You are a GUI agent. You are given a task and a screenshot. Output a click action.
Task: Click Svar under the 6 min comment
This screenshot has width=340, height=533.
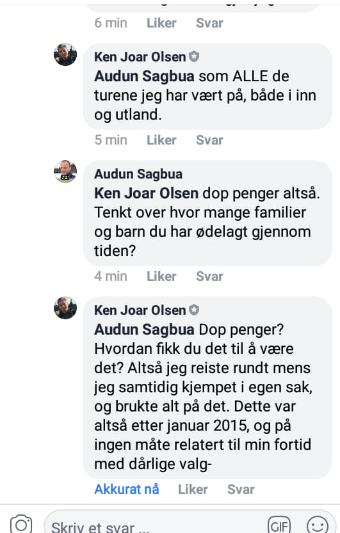[209, 23]
